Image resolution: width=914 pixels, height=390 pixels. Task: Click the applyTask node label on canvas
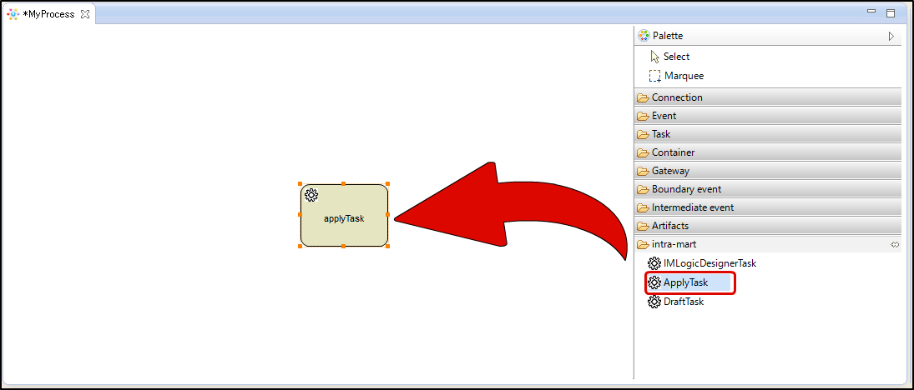tap(344, 219)
